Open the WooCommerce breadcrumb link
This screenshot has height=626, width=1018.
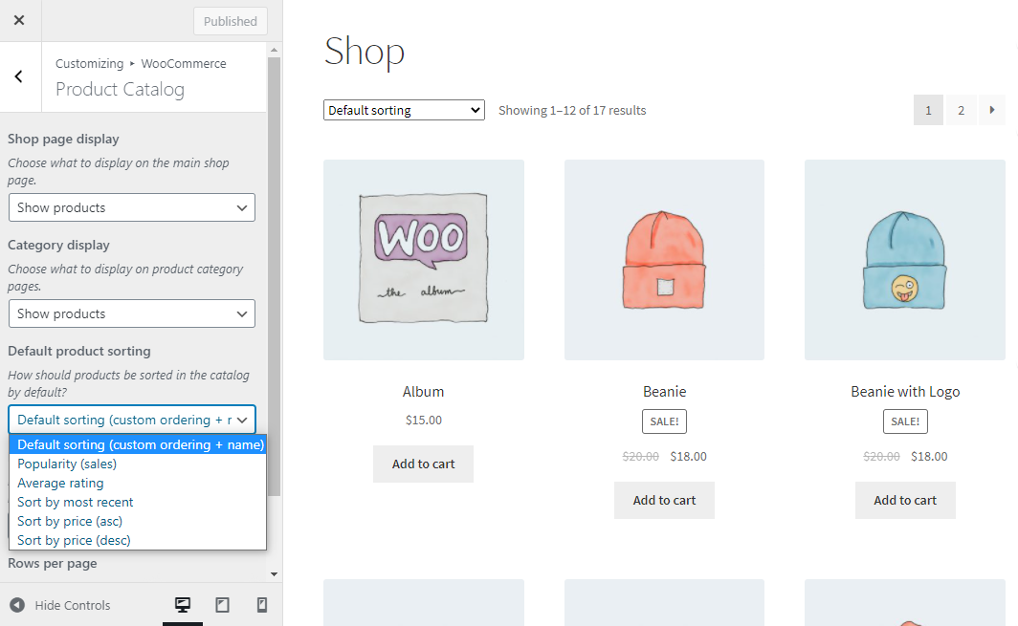(x=183, y=63)
